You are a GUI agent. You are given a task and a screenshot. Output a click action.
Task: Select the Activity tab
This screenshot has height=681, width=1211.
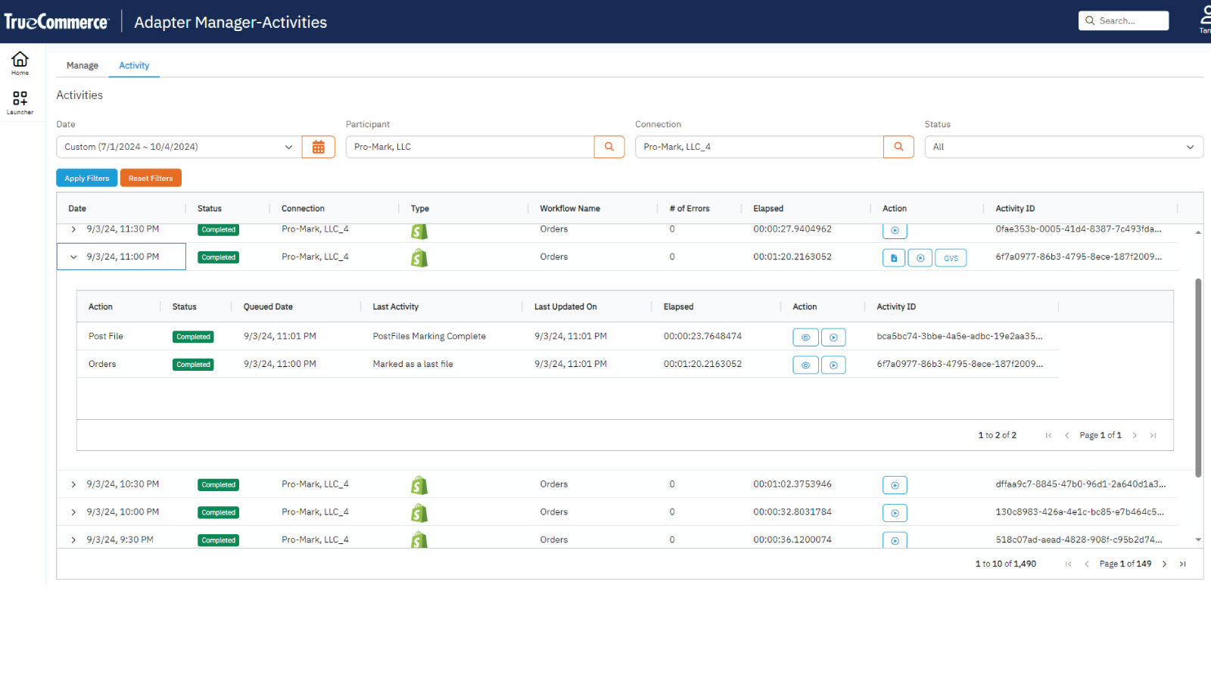[x=134, y=65]
